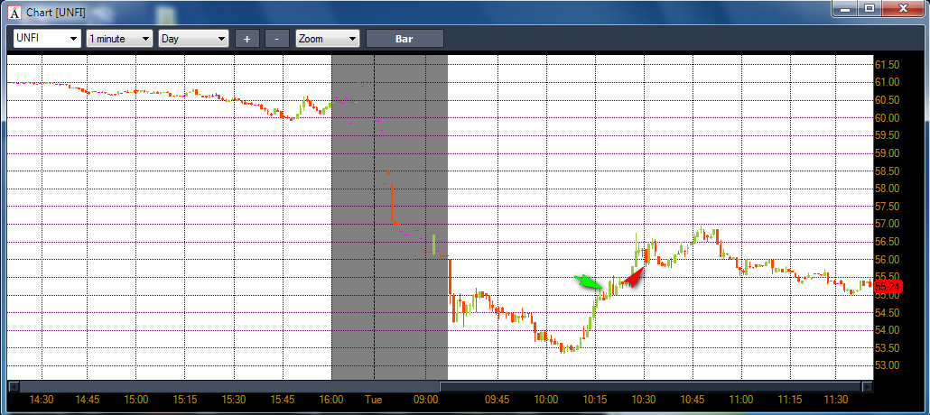Click the dashed vertical Tue day marker
930x415 pixels.
click(374, 217)
